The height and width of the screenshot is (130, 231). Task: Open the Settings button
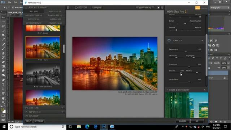tap(39, 121)
